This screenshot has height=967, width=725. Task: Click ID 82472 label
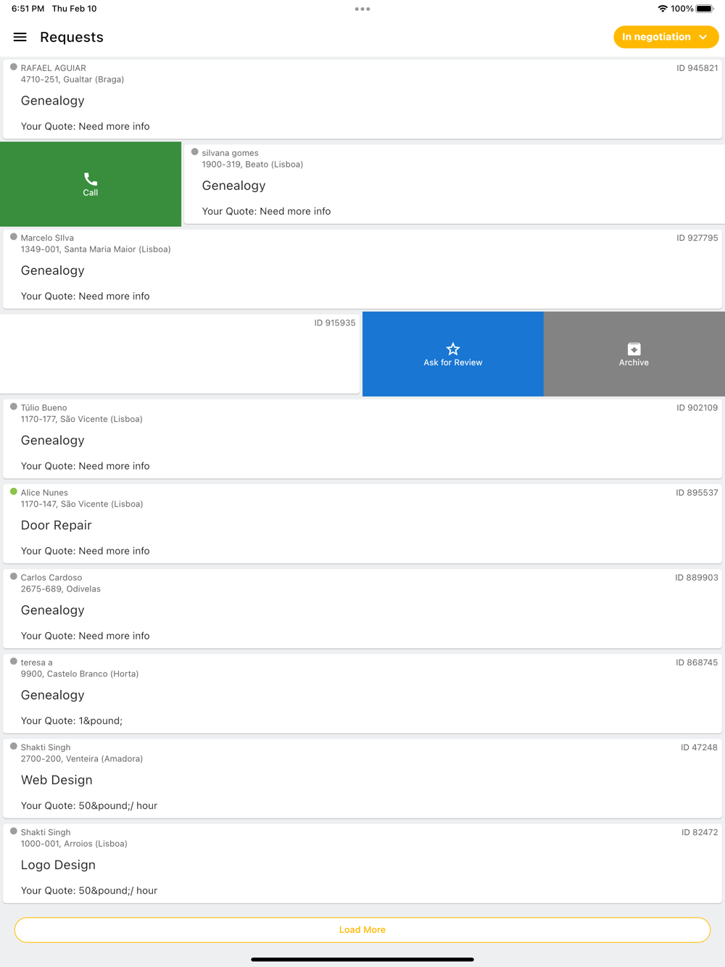700,832
